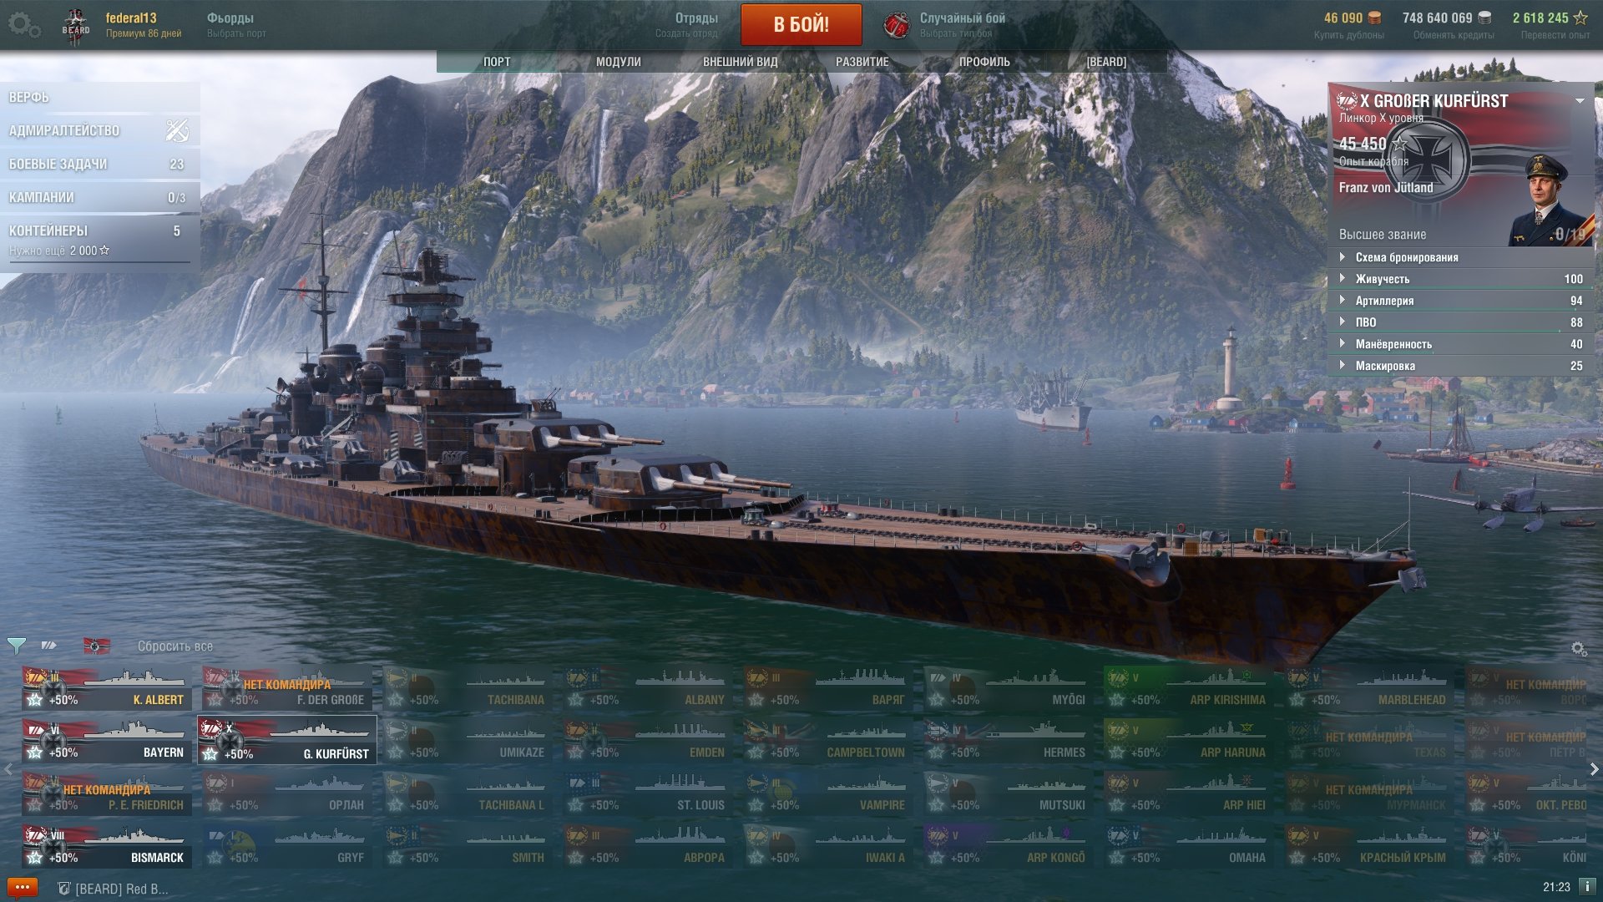The height and width of the screenshot is (902, 1603).
Task: Click the В БОЙ! button
Action: [801, 24]
